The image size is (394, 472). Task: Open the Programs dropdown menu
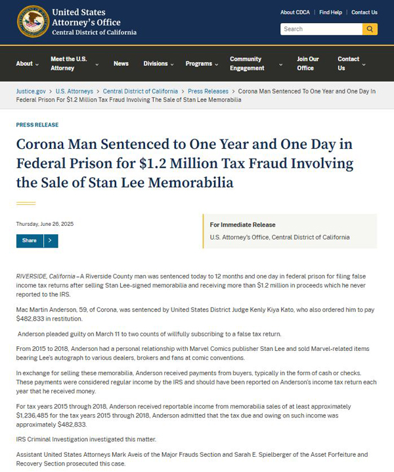[x=202, y=64]
